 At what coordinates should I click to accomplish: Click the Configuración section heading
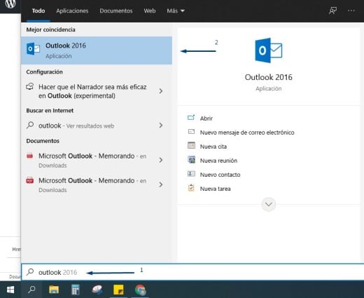pyautogui.click(x=44, y=72)
